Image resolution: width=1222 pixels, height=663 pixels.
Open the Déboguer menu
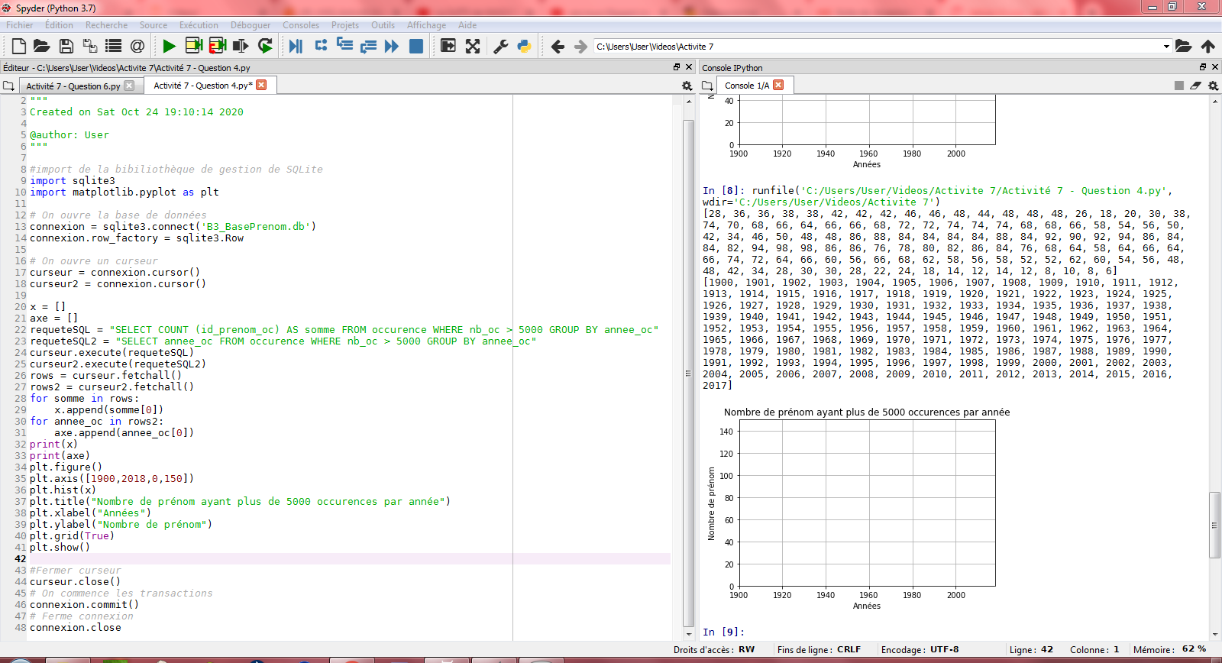pos(251,25)
